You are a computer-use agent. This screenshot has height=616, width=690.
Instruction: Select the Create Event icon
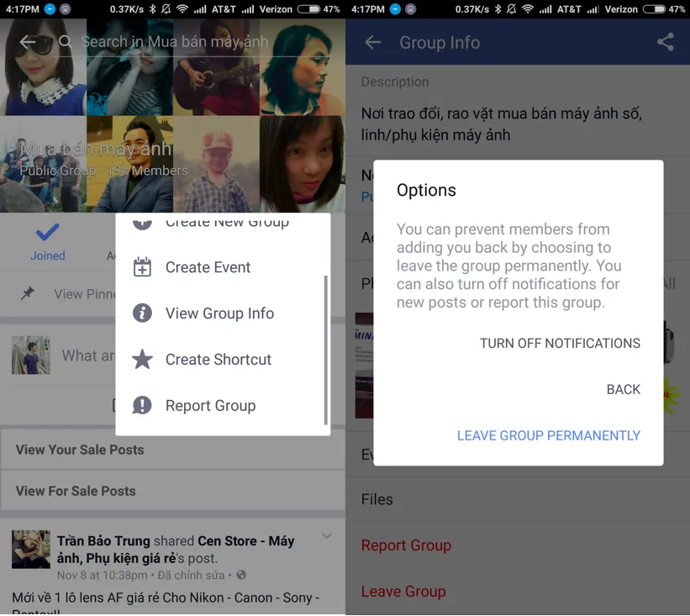[x=143, y=267]
